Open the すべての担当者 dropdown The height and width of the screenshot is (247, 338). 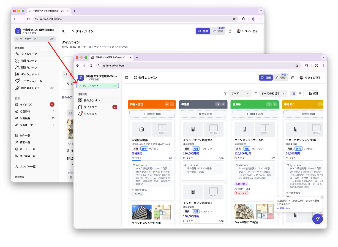pos(273,93)
